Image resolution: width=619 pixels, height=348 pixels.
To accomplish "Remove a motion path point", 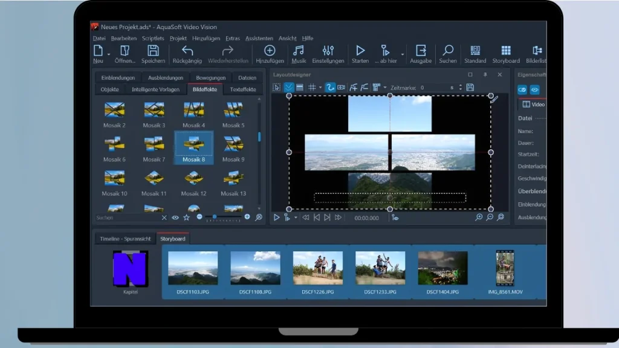I will tap(364, 88).
